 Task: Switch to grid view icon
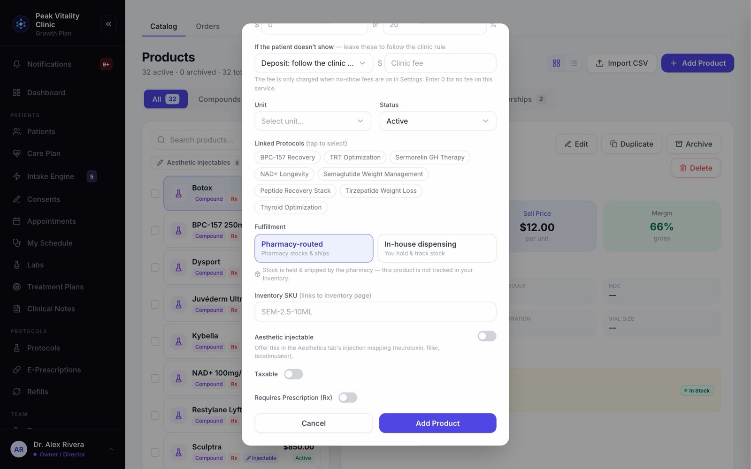[556, 63]
